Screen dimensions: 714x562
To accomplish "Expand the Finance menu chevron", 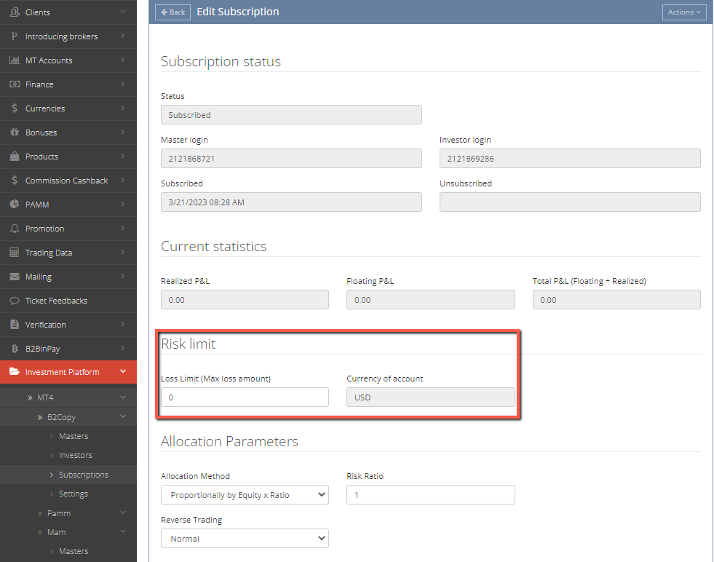I will (123, 83).
